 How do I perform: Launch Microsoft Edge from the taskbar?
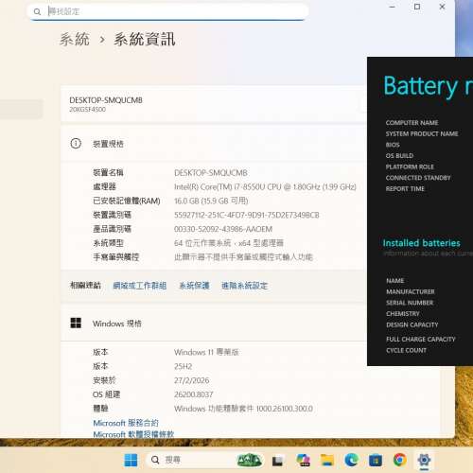(351, 460)
